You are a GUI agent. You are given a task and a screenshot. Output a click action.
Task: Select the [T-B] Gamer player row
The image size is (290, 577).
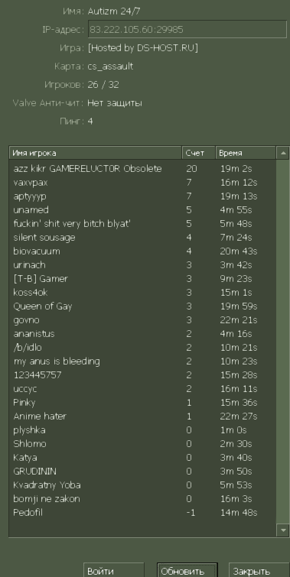click(142, 278)
